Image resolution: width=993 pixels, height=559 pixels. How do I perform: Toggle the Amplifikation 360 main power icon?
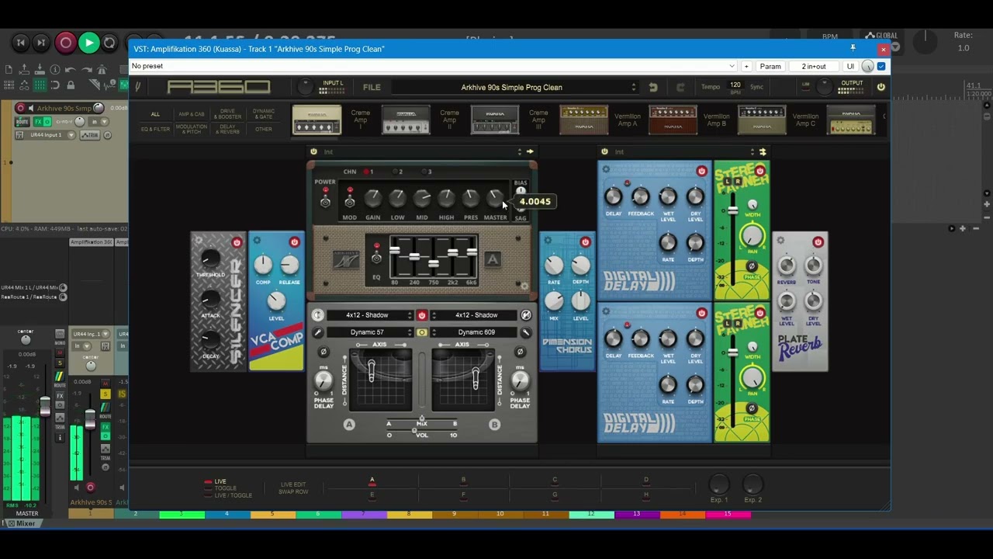881,87
